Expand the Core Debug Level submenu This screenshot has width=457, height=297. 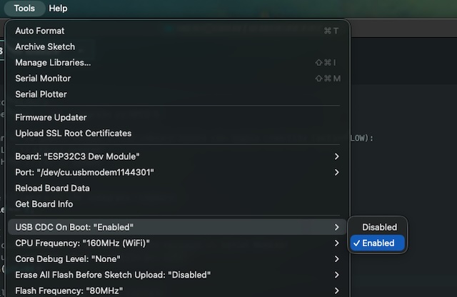pyautogui.click(x=67, y=258)
